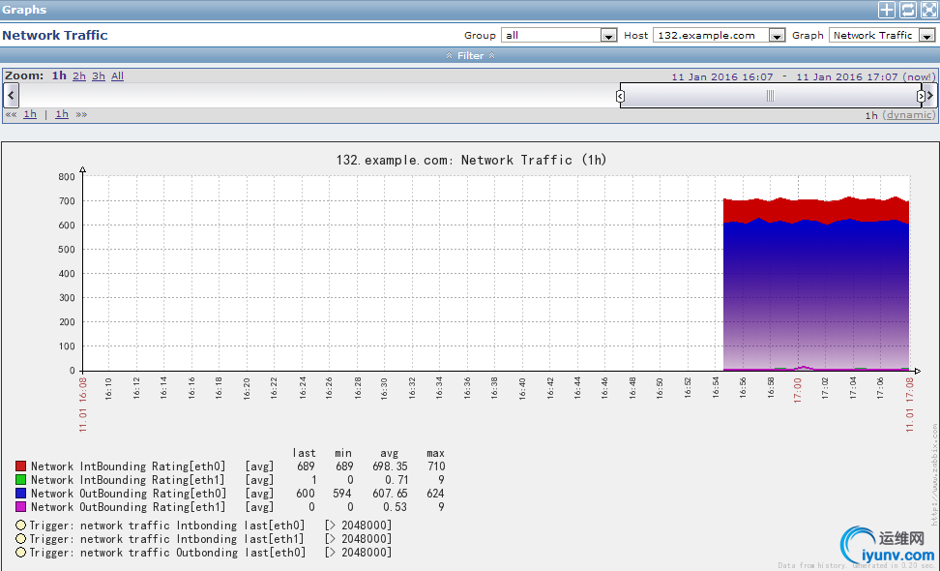Move forward 1h using right navigation link
The height and width of the screenshot is (571, 940).
(62, 114)
